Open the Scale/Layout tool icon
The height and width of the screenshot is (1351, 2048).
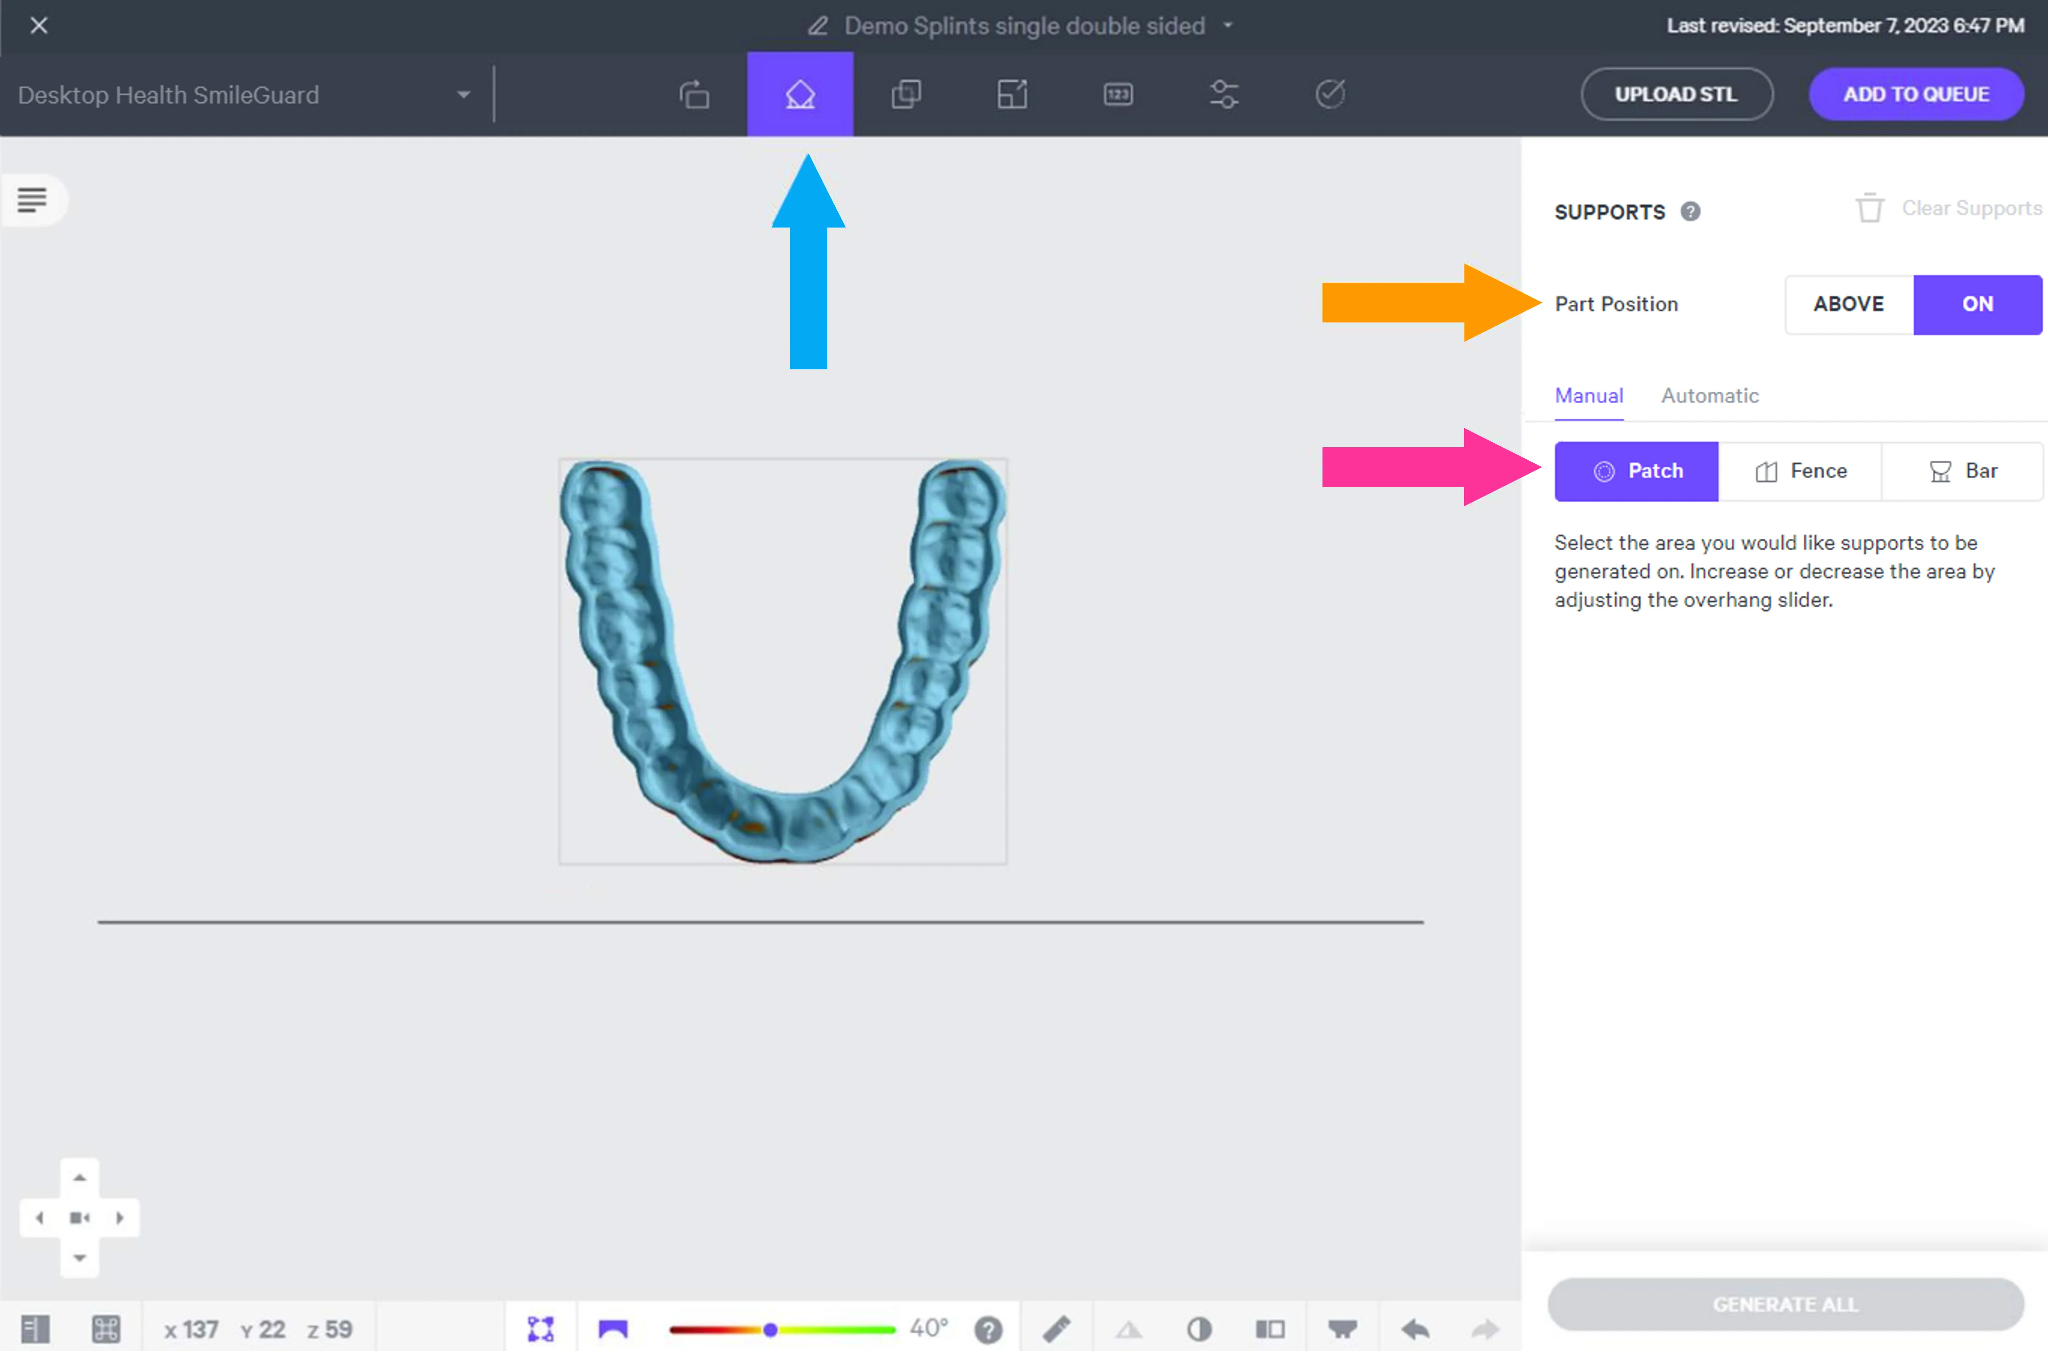click(1012, 94)
